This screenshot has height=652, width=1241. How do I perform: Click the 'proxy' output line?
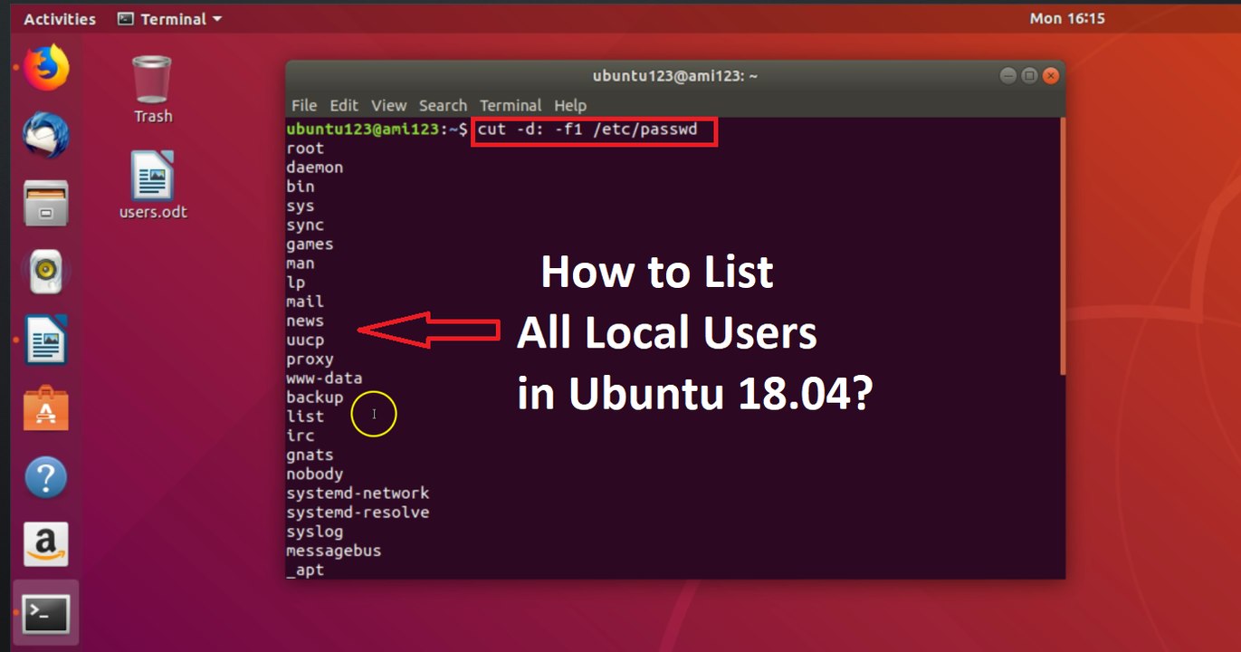coord(310,360)
